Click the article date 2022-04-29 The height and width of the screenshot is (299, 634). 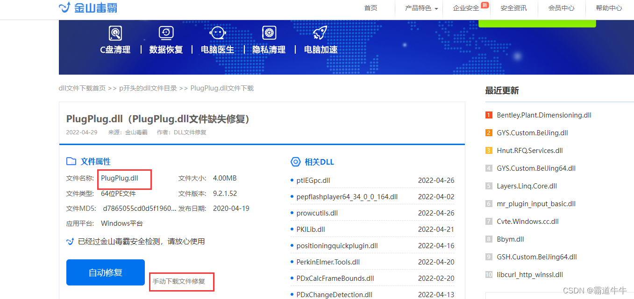[x=82, y=132]
